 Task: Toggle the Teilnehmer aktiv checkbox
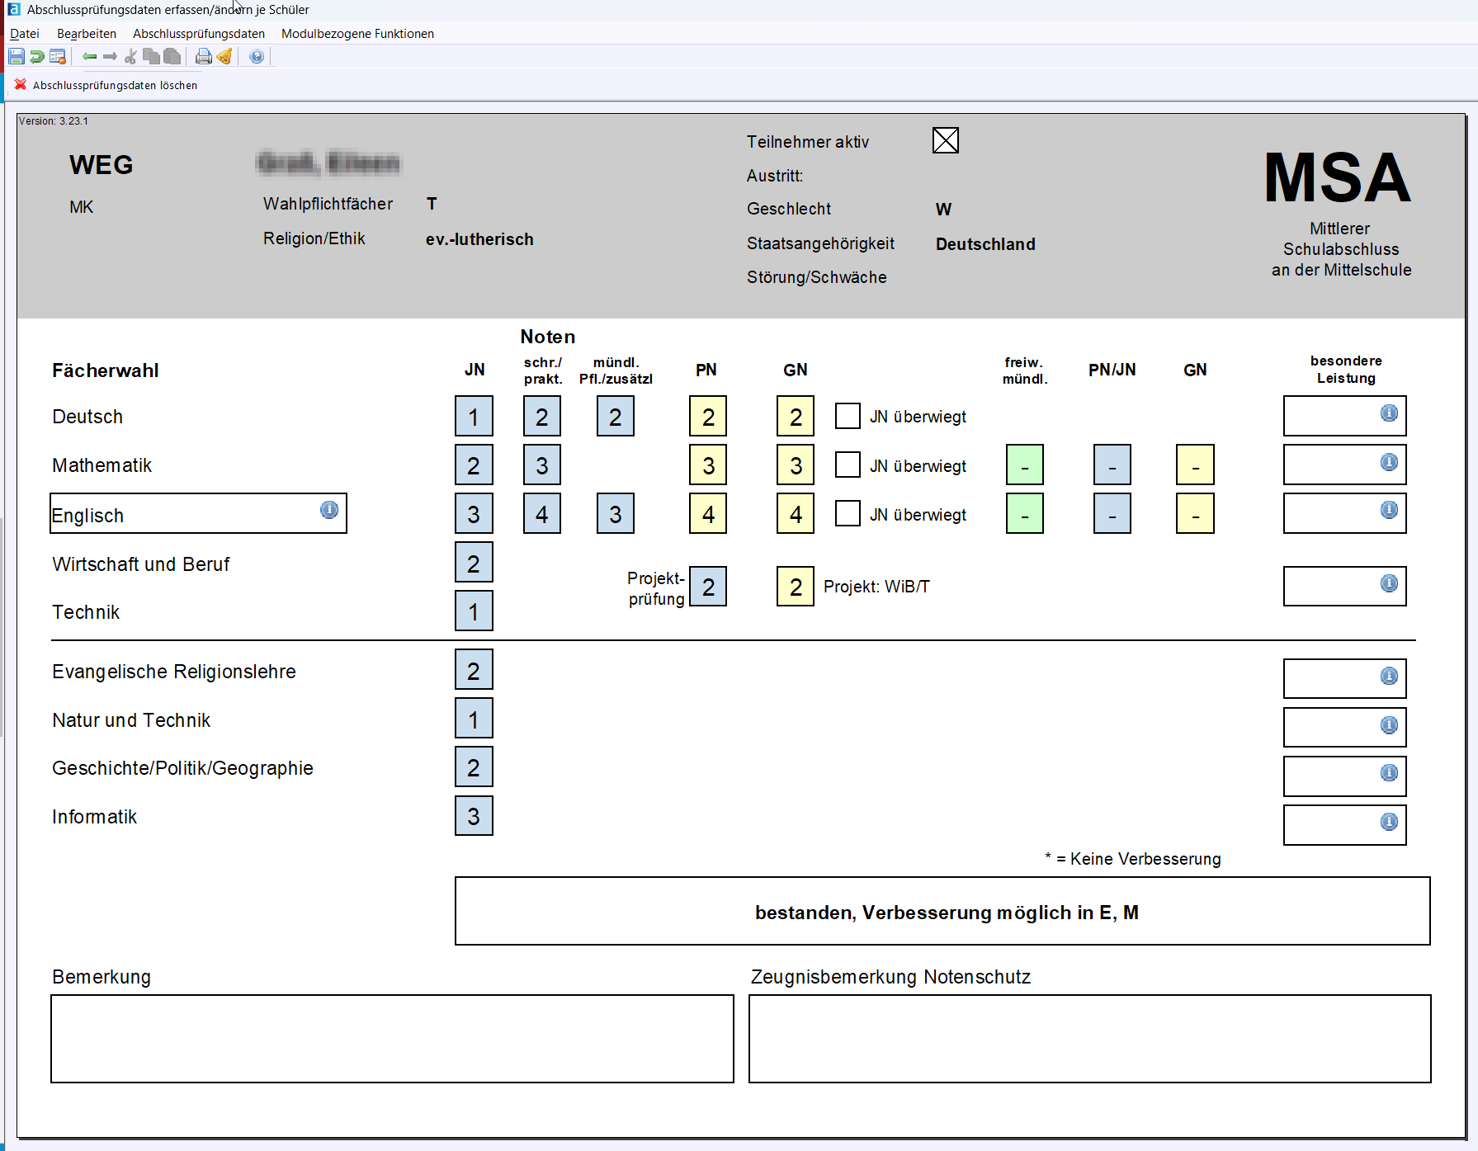coord(946,140)
